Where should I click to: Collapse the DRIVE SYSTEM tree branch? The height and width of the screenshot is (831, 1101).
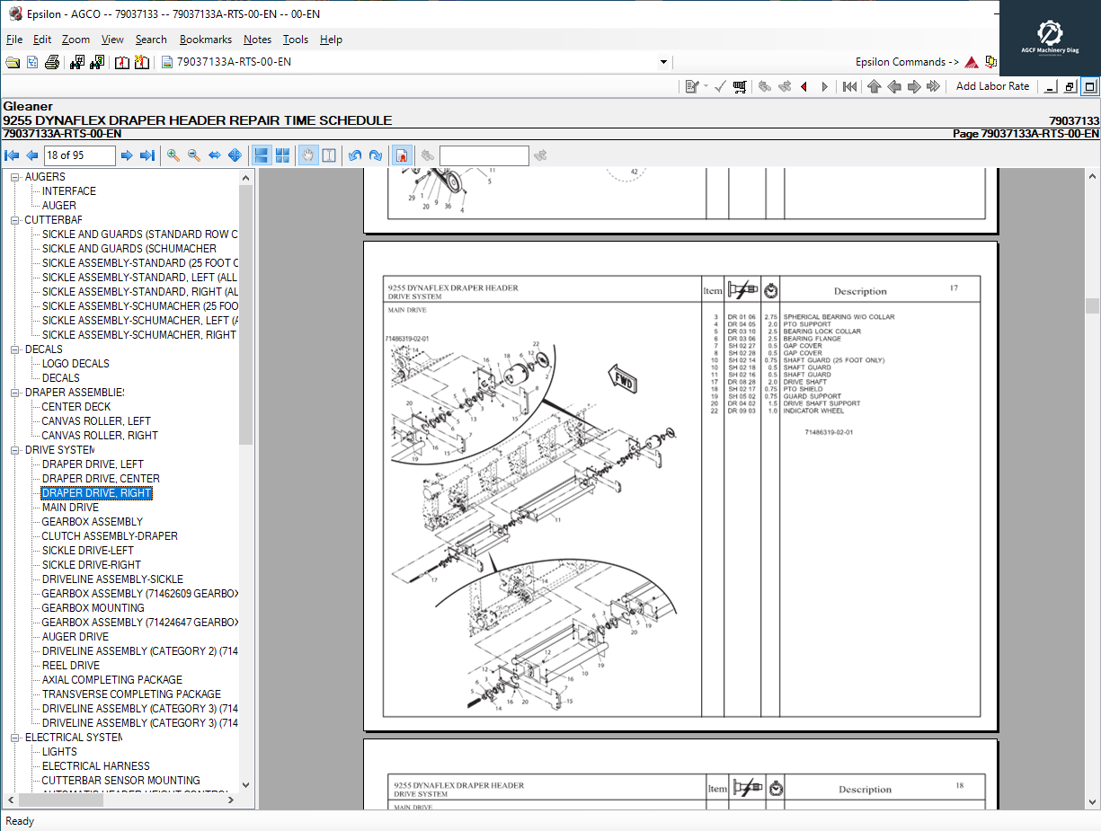click(x=14, y=449)
